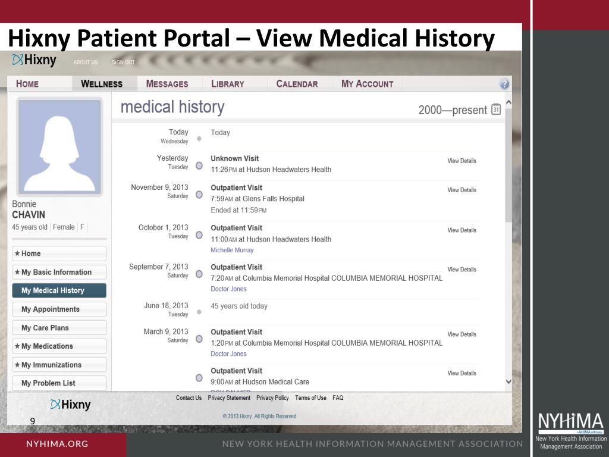This screenshot has height=457, width=609.
Task: View Details for Unknown Visit
Action: click(462, 161)
